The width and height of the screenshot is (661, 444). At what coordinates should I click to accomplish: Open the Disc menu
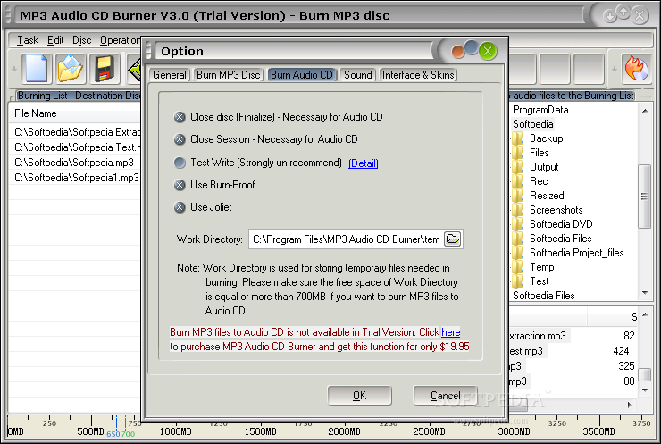coord(82,40)
